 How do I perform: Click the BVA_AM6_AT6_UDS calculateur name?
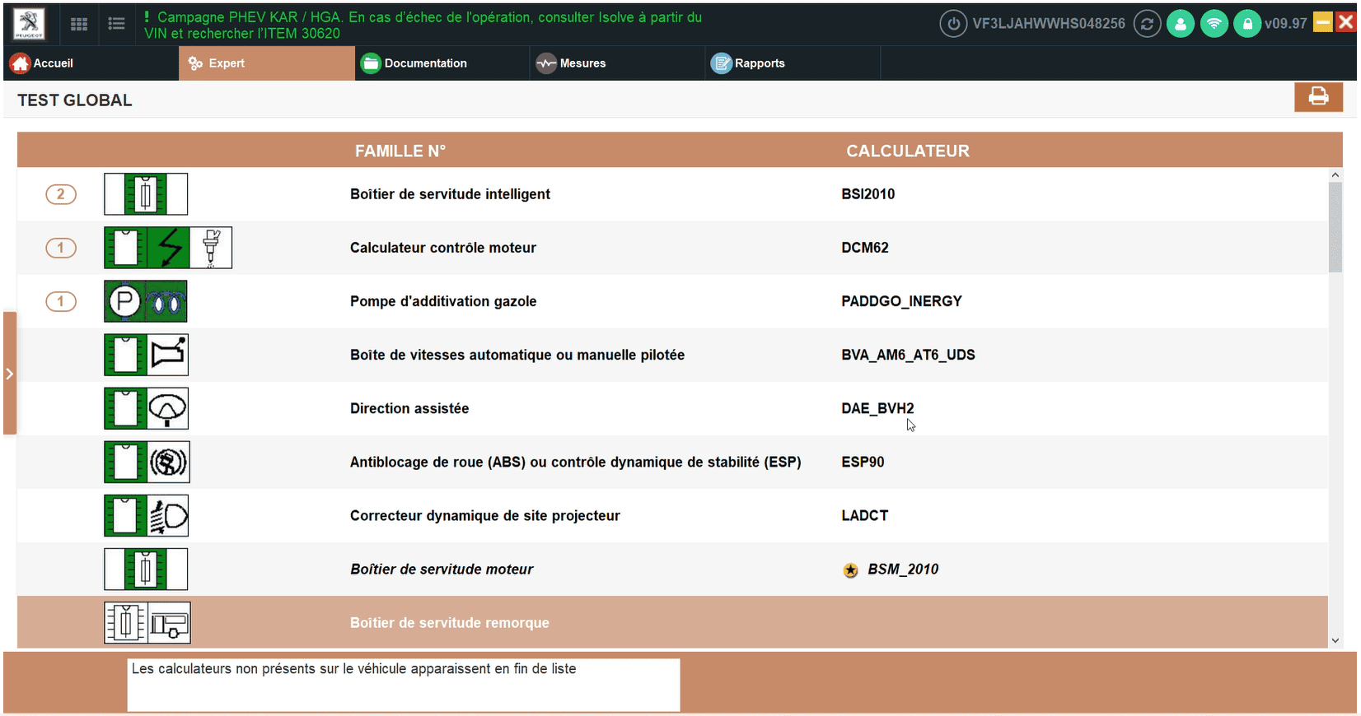coord(909,355)
